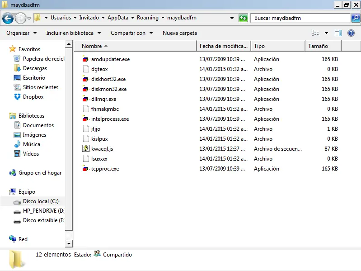Navigate to Usuarios in the address bar
This screenshot has height=271, width=361.
(61, 18)
